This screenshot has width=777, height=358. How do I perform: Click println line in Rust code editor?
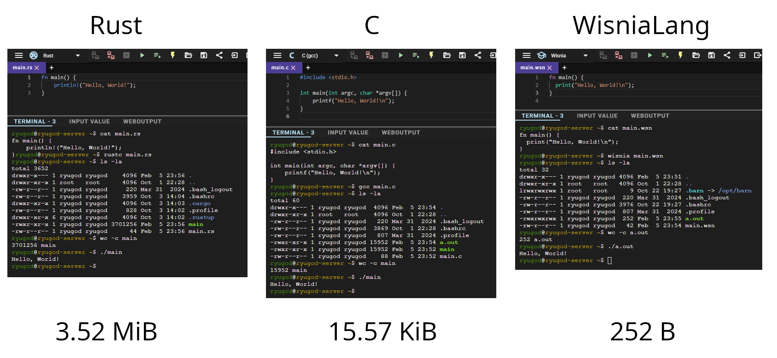click(95, 85)
